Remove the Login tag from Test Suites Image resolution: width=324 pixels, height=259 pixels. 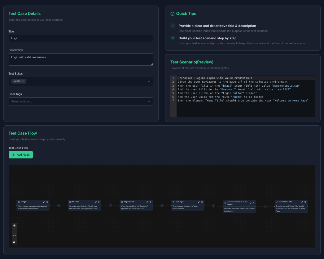pyautogui.click(x=22, y=81)
